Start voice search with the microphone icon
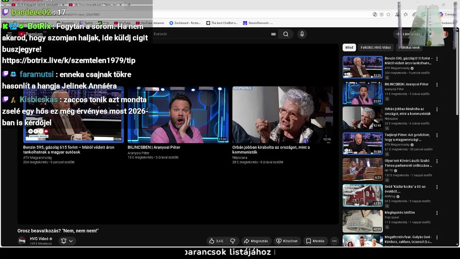The height and width of the screenshot is (259, 460). pos(302,34)
